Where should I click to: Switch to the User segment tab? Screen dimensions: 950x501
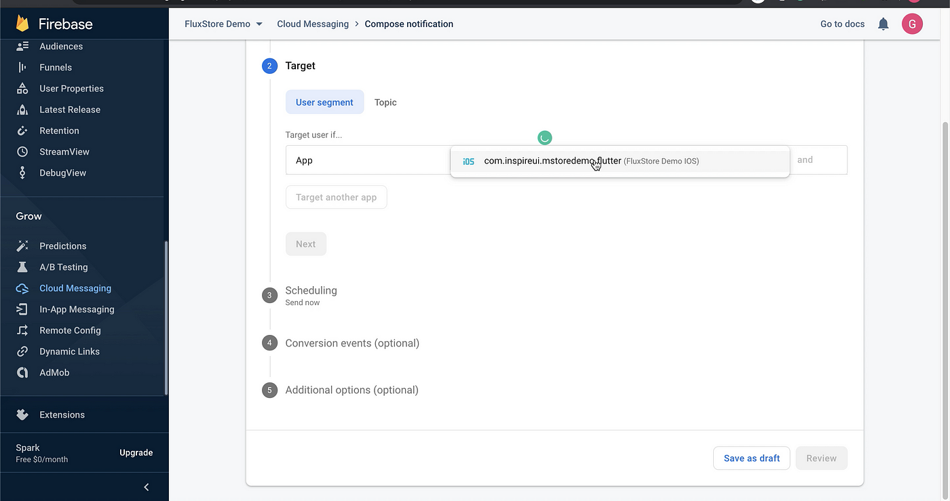tap(324, 102)
